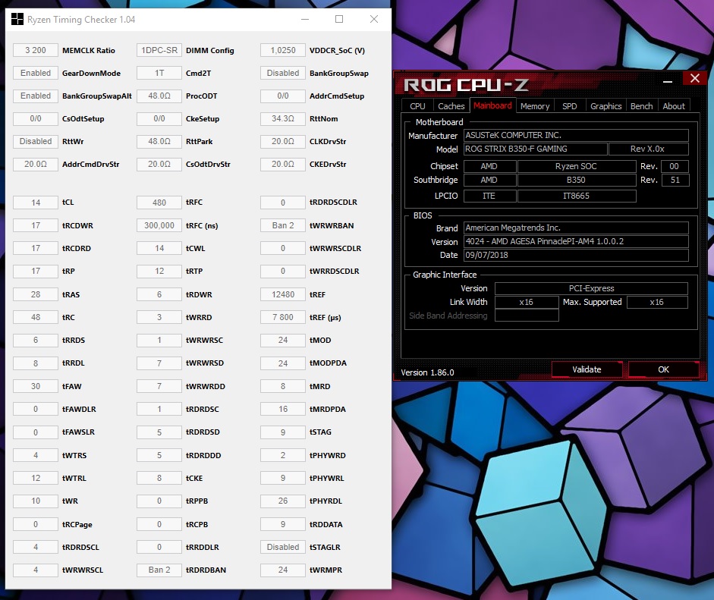Click the tRDRDBAN Ban 2 field
The image size is (714, 600).
tap(159, 570)
